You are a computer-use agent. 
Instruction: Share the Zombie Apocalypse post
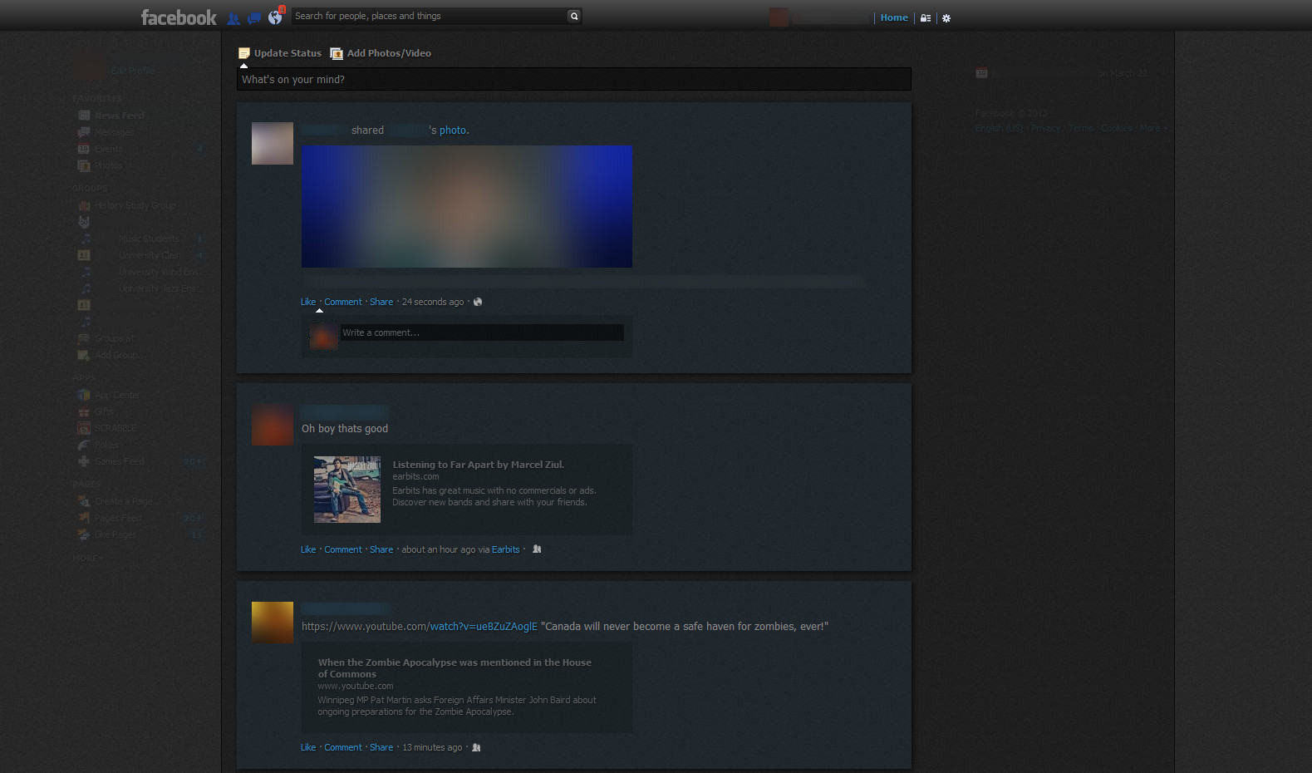381,748
